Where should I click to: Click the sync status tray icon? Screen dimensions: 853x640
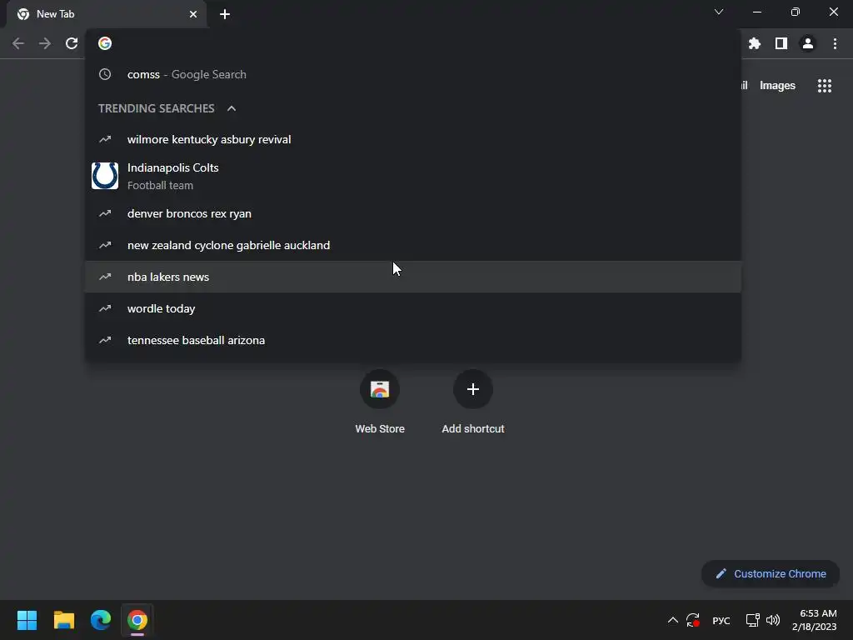[693, 620]
